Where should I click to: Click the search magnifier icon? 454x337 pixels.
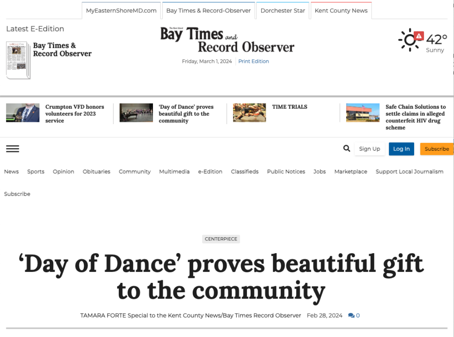pos(347,149)
